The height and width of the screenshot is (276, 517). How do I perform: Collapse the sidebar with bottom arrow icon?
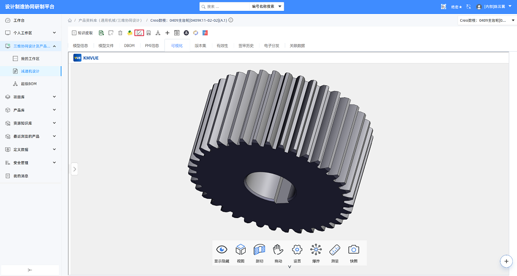point(30,270)
